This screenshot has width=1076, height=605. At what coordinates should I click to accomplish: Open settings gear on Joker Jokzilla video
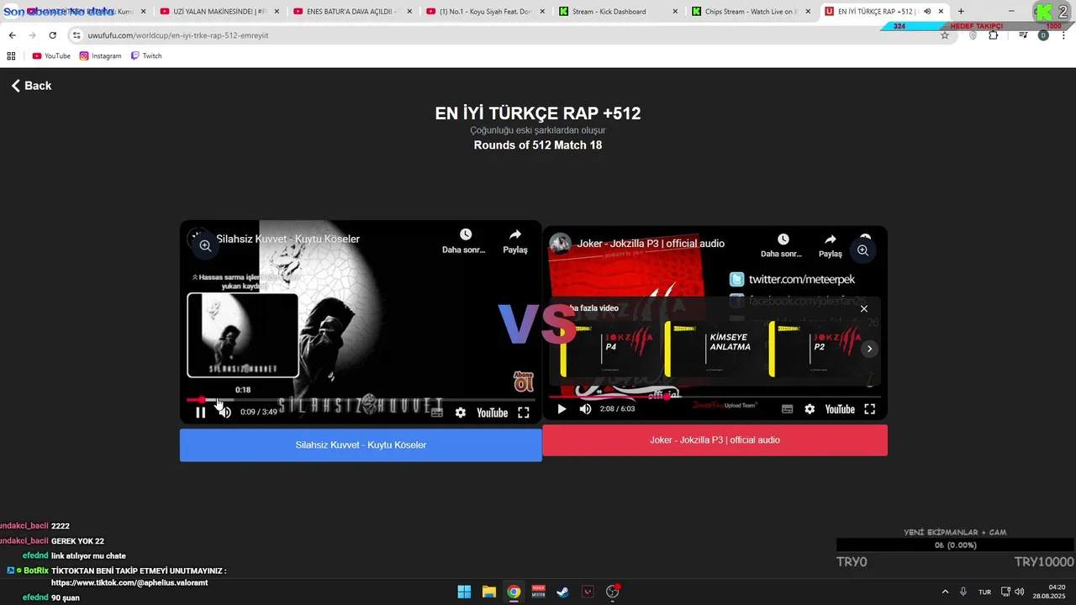810,409
